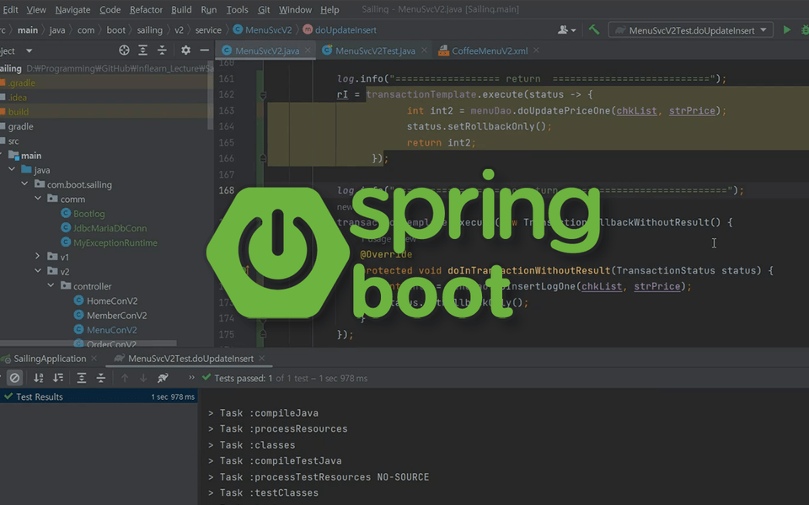This screenshot has width=809, height=505.
Task: Collapse the java source folder
Action: tap(12, 169)
